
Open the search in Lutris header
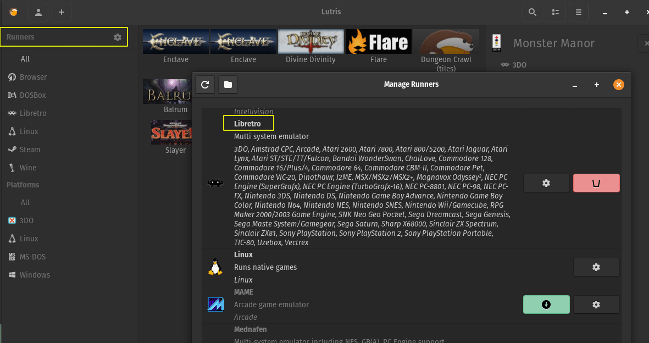click(532, 12)
